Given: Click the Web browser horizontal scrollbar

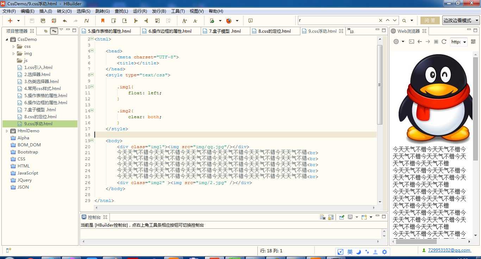Looking at the screenshot, I should 416,241.
